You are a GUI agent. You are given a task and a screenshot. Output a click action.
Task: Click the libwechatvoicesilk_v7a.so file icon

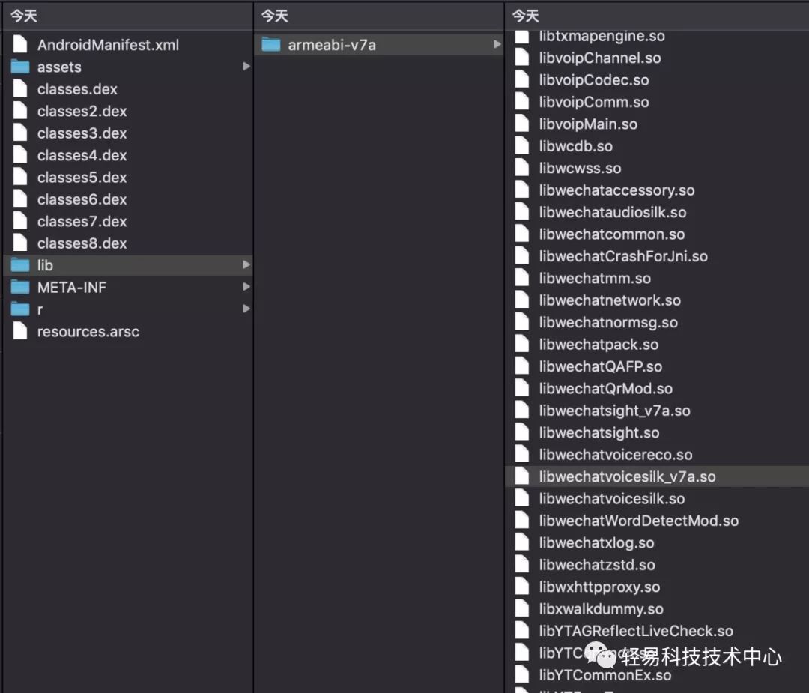pyautogui.click(x=522, y=476)
